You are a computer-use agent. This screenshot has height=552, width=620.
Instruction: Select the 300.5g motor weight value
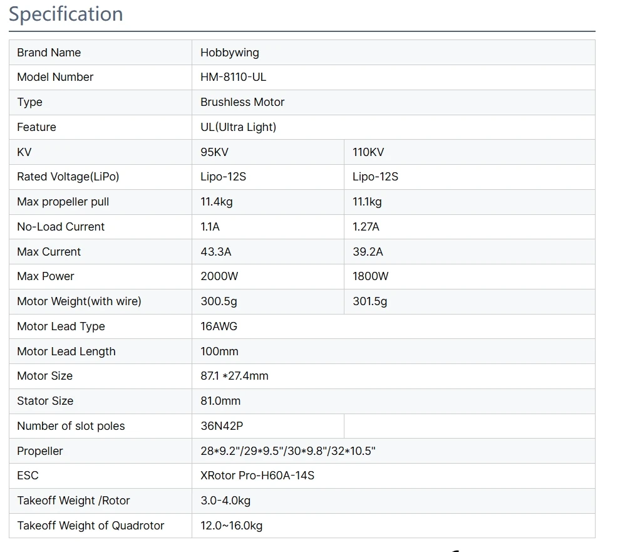point(219,301)
